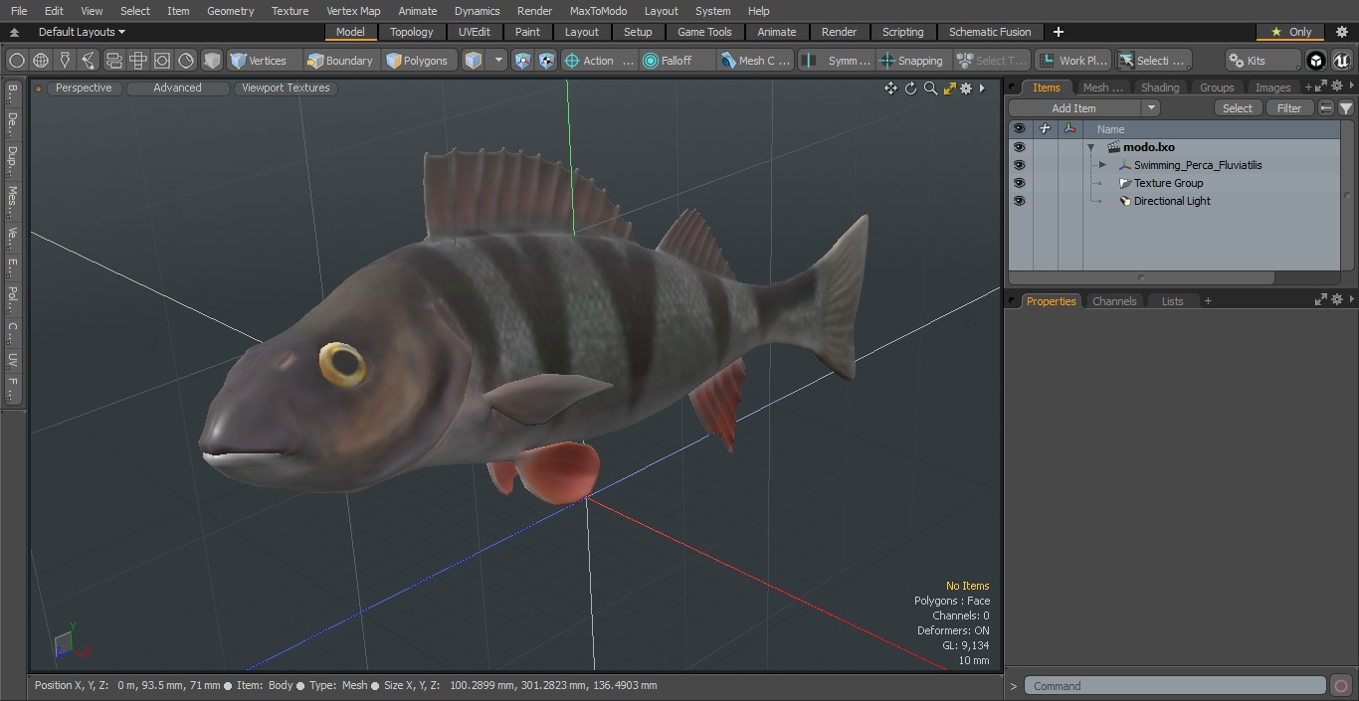Click the first blue shield-shaped toolbar icon
The width and height of the screenshot is (1359, 701).
click(x=523, y=61)
